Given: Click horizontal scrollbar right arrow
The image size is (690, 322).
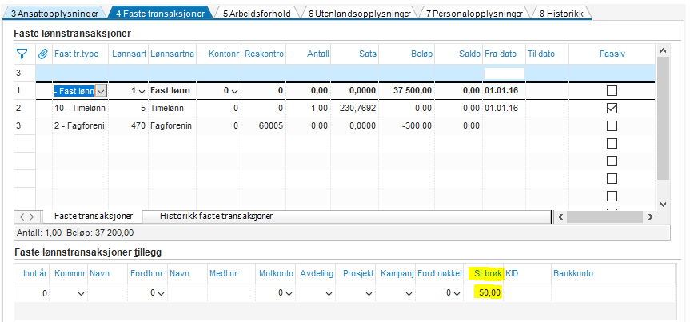Looking at the screenshot, I should click(x=650, y=217).
